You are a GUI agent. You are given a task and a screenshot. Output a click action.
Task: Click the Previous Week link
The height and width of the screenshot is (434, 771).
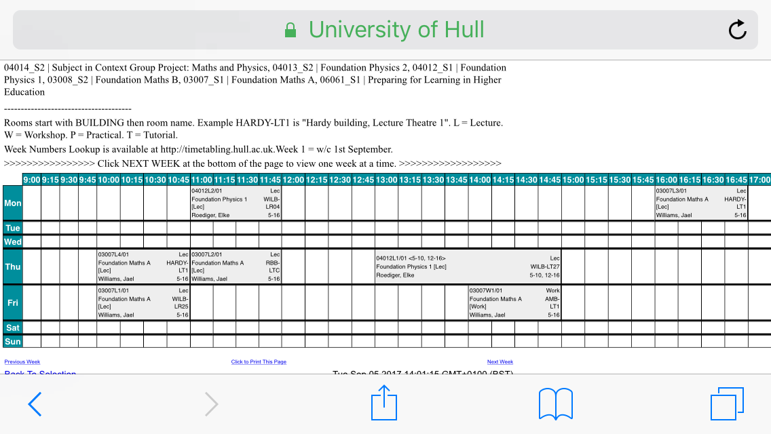coord(22,362)
